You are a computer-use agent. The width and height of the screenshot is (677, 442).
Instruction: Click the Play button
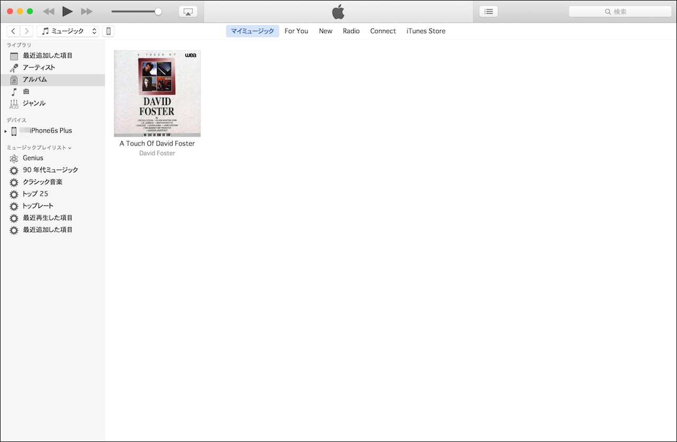click(x=67, y=11)
